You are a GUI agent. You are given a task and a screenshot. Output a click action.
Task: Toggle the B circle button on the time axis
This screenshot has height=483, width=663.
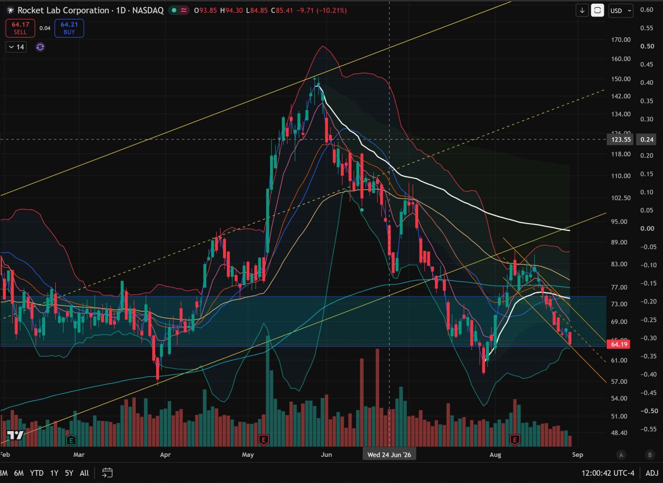[649, 455]
